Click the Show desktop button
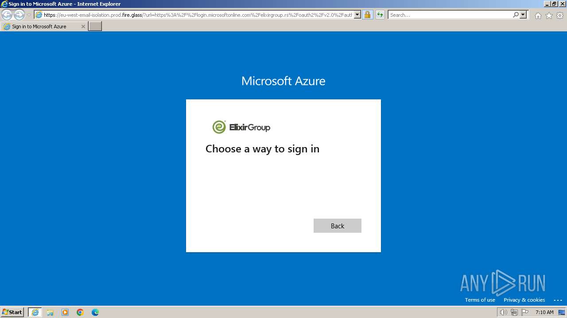 pyautogui.click(x=562, y=312)
